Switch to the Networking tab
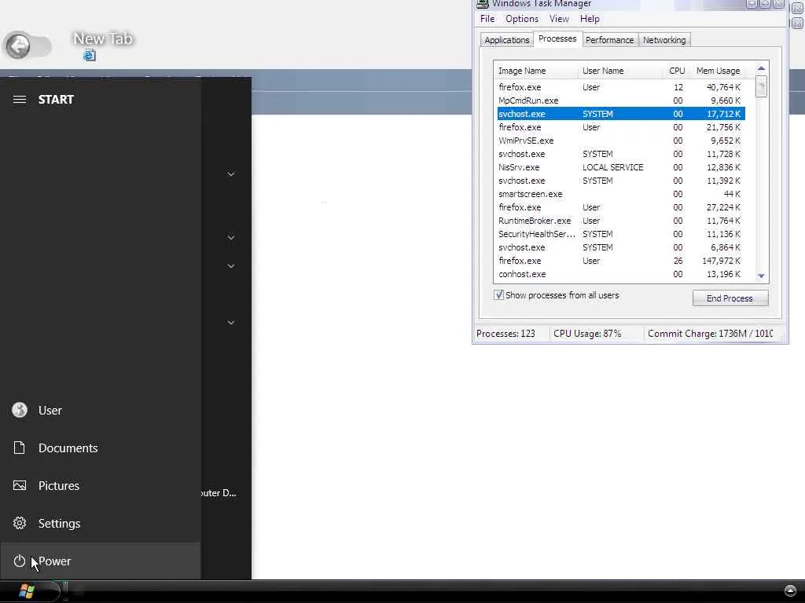 pyautogui.click(x=664, y=40)
